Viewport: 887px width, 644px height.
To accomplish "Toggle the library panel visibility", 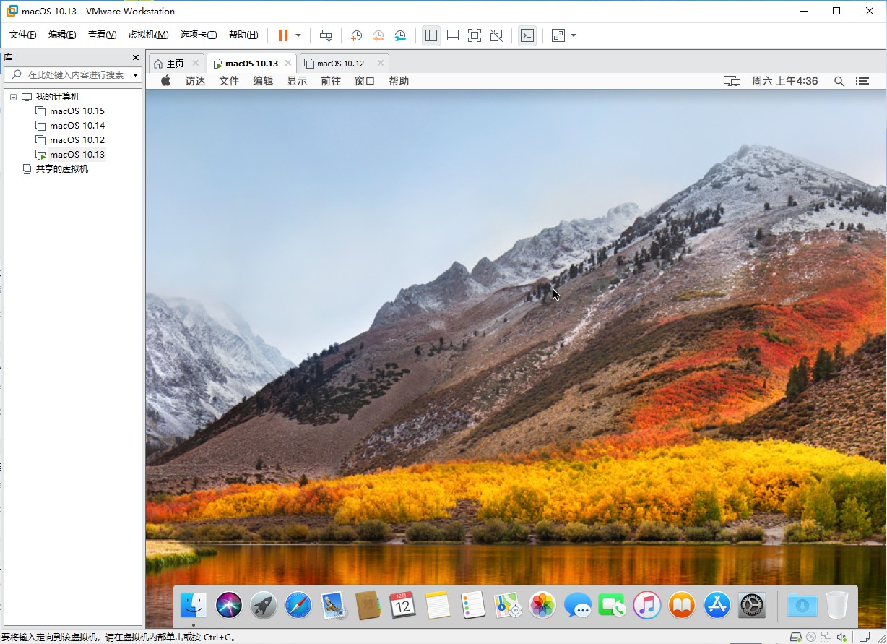I will pos(431,35).
